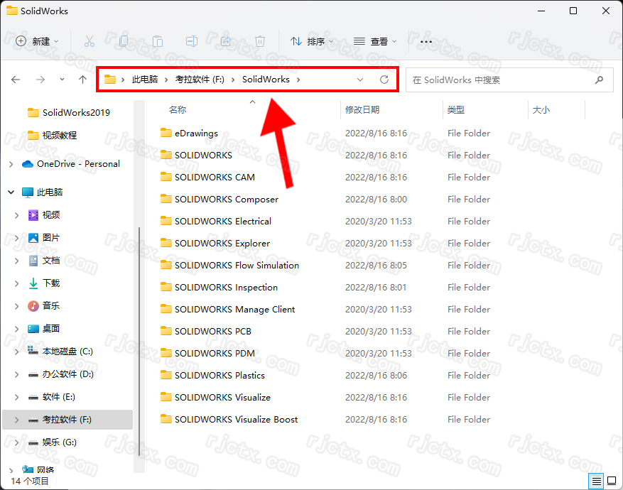Switch to large thumbnails view icon
The image size is (623, 490).
[612, 481]
